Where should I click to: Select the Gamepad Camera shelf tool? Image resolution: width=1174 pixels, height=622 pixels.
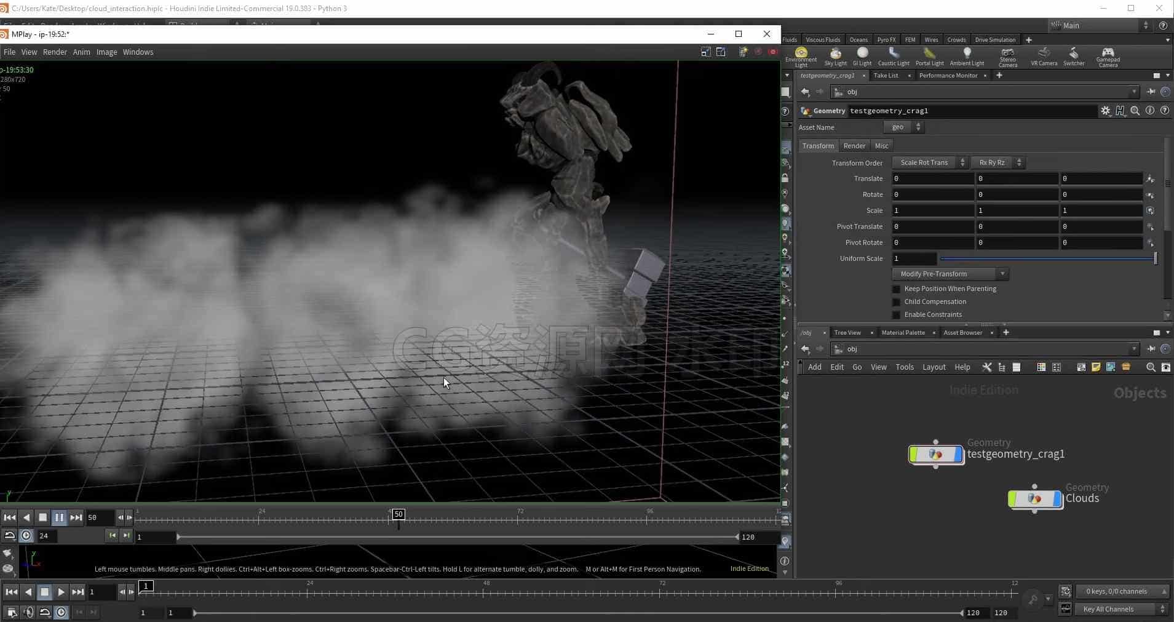[1108, 57]
